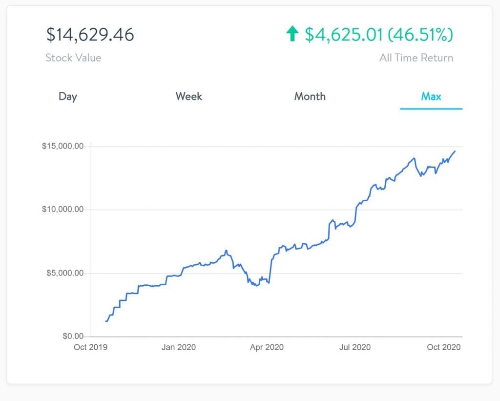
Task: Click the green up arrow icon
Action: pyautogui.click(x=292, y=35)
